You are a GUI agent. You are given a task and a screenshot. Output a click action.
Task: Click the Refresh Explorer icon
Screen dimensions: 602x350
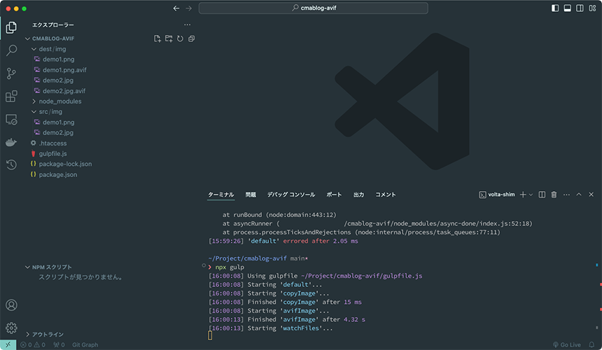click(180, 38)
